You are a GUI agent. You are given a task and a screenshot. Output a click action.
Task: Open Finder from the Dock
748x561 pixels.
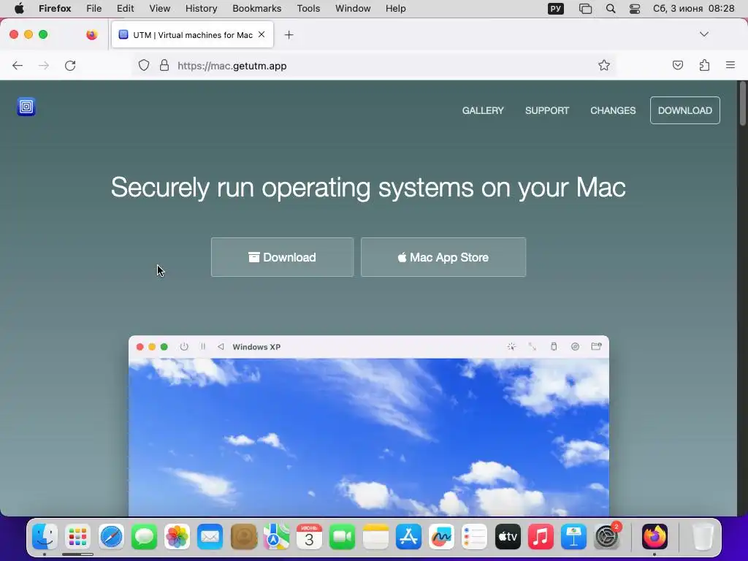tap(45, 537)
